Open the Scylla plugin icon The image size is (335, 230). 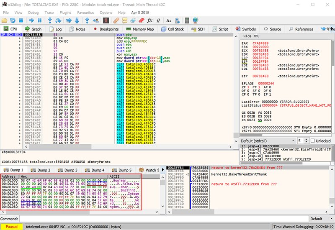(106, 20)
